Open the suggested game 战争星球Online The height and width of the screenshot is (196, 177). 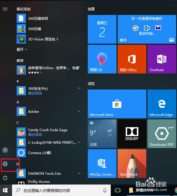(49, 70)
